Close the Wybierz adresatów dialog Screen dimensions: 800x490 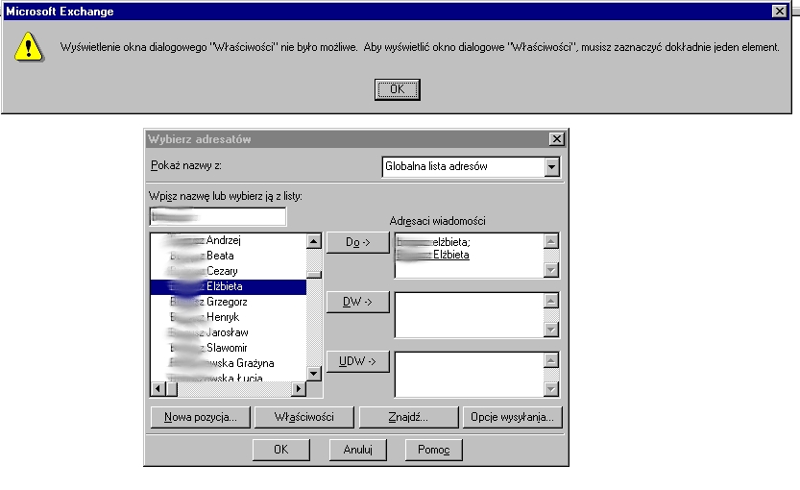(557, 138)
